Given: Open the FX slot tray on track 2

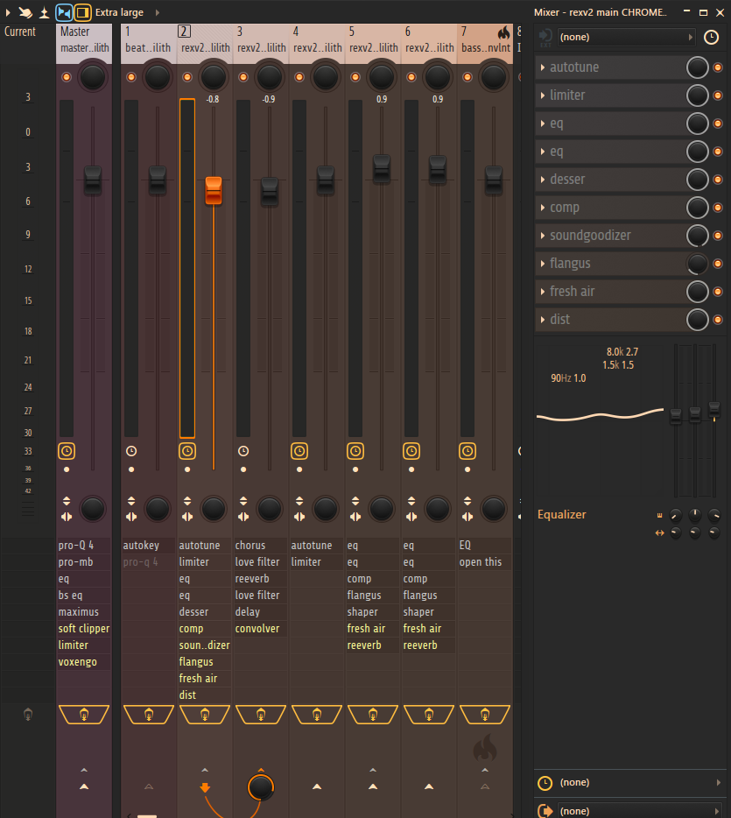Looking at the screenshot, I should pos(205,715).
